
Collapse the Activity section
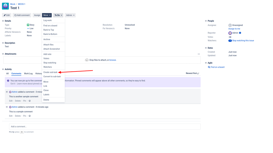click(3, 69)
